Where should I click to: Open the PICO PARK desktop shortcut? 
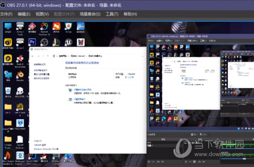[20, 125]
